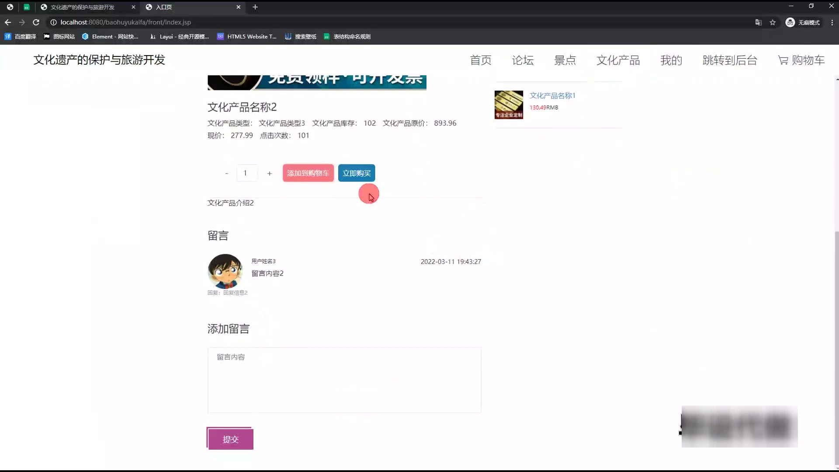839x472 pixels.
Task: Switch to 文化遗产的保护与旅游开发 tab
Action: (82, 7)
